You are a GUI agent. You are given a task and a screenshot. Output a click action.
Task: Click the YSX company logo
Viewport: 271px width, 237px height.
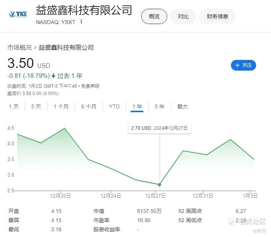[18, 15]
